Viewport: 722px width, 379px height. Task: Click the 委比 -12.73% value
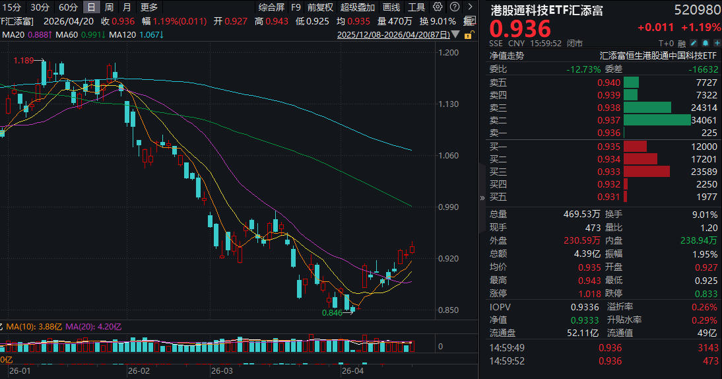[x=583, y=69]
